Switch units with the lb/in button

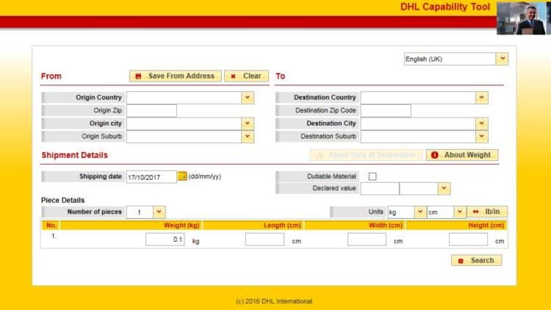pos(487,212)
